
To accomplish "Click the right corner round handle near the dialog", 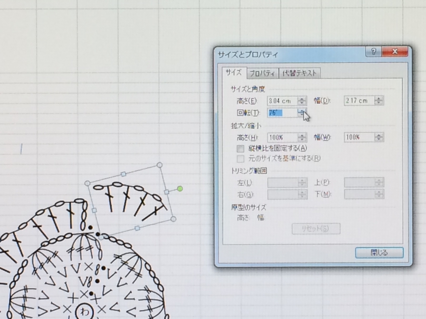I will pos(173,219).
